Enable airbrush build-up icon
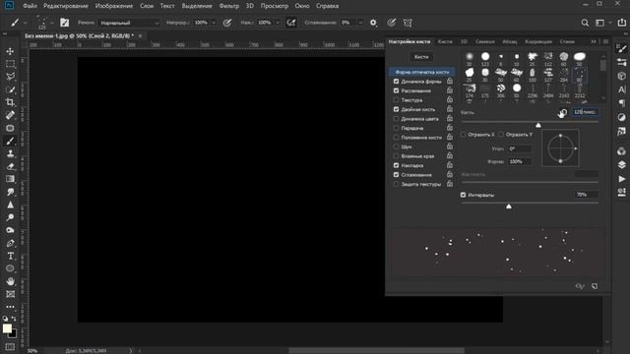Image resolution: width=630 pixels, height=354 pixels. [x=291, y=23]
